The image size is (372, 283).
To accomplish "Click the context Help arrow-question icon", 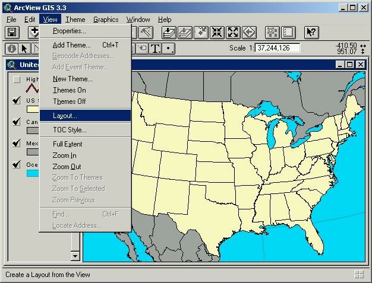I will (311, 33).
